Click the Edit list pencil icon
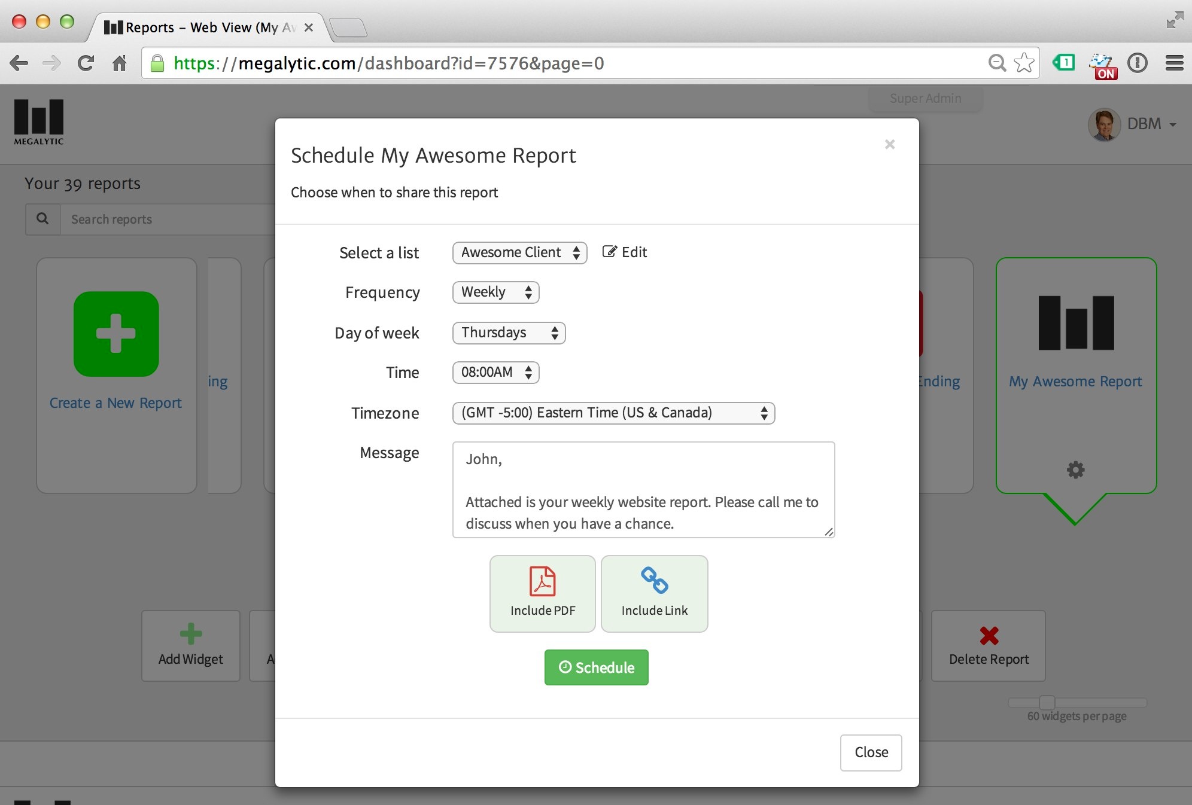 pos(609,252)
